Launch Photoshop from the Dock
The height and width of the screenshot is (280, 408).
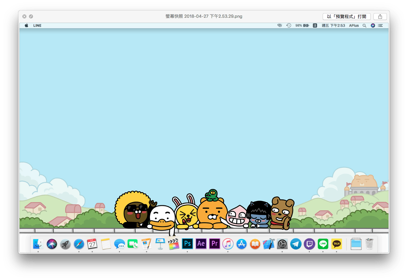188,244
